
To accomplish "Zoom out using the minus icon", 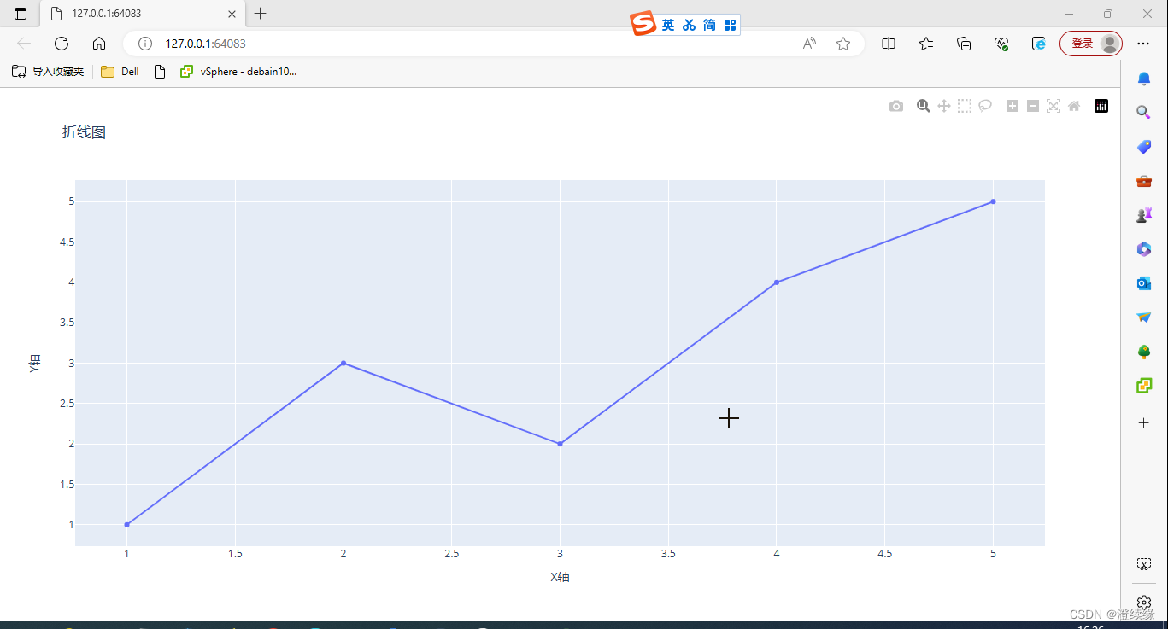I will [1032, 105].
